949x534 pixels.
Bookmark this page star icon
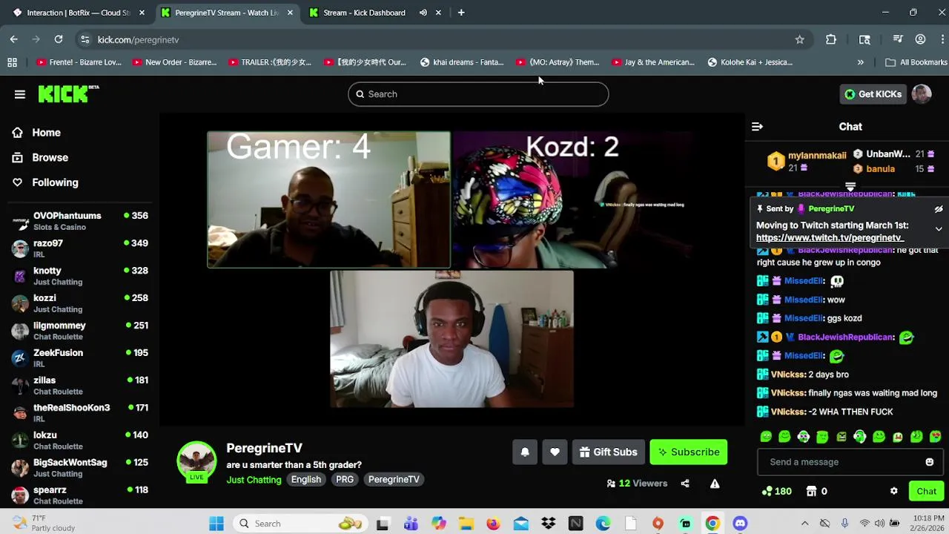tap(799, 39)
